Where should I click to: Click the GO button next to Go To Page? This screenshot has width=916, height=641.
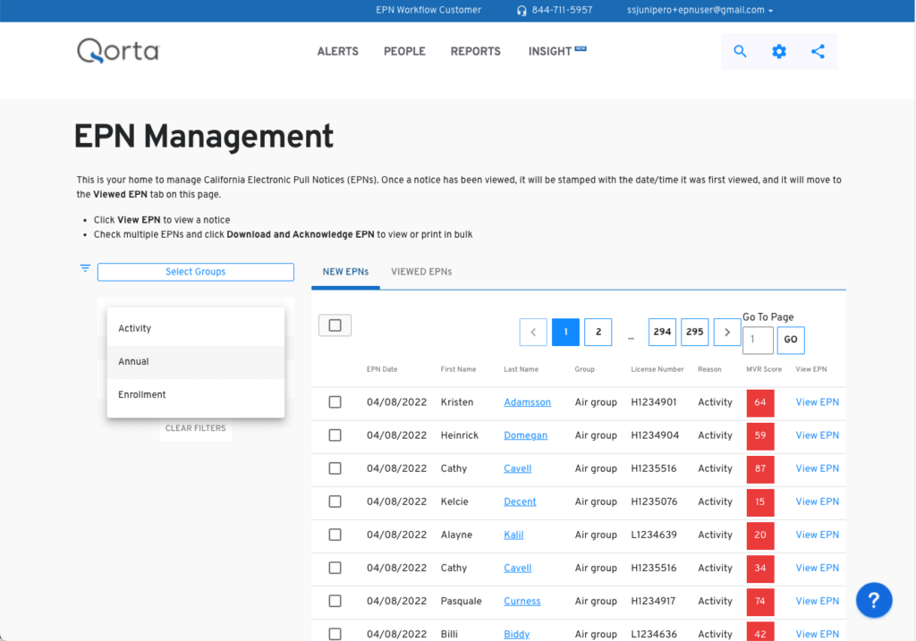(790, 340)
